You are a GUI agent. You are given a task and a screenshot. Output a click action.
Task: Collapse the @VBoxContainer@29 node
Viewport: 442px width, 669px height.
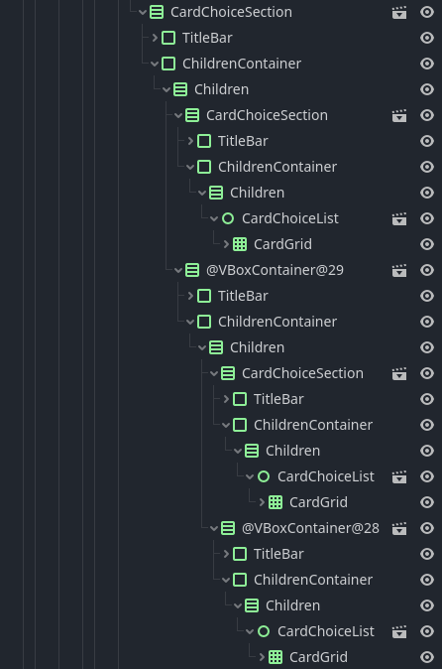[x=178, y=270]
